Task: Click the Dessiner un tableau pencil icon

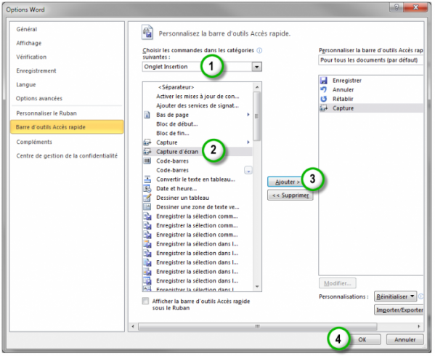Action: [147, 198]
